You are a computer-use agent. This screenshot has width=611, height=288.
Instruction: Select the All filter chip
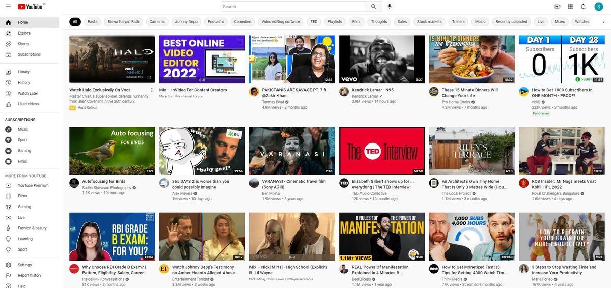(75, 22)
